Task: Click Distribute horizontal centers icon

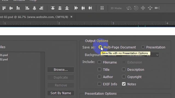Action: (x=83, y=8)
